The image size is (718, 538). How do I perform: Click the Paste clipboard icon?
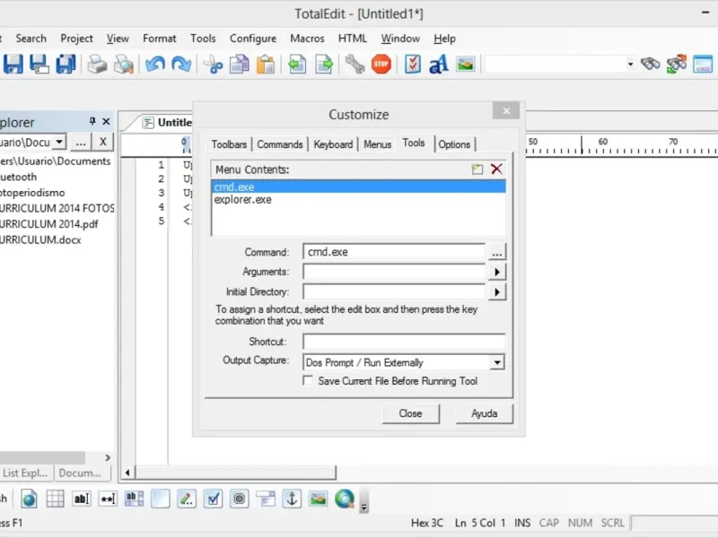[266, 64]
